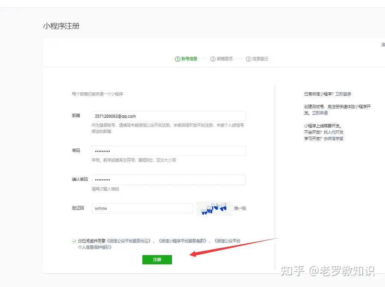Click the 确认密码 confirm password field

(169, 180)
